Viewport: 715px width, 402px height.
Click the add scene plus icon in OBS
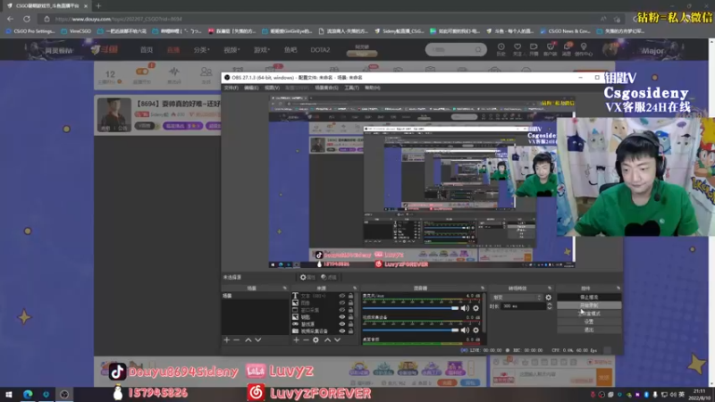(x=227, y=340)
